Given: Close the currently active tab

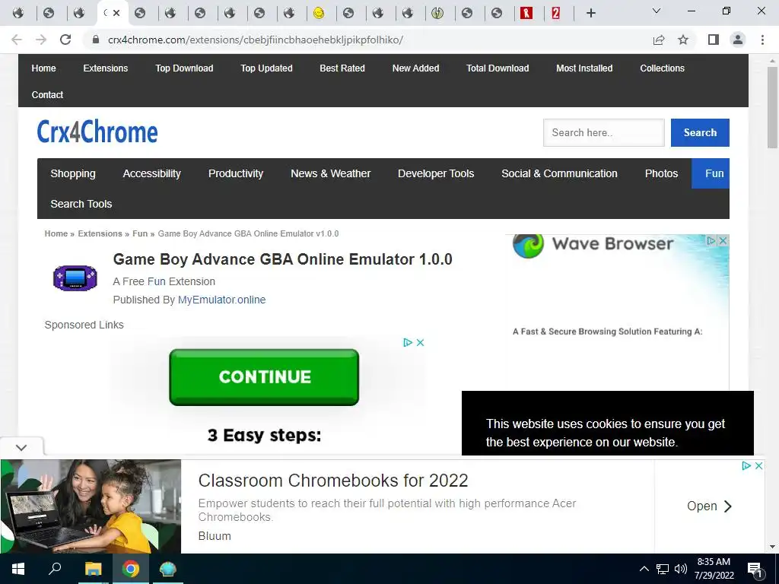Looking at the screenshot, I should 116,13.
